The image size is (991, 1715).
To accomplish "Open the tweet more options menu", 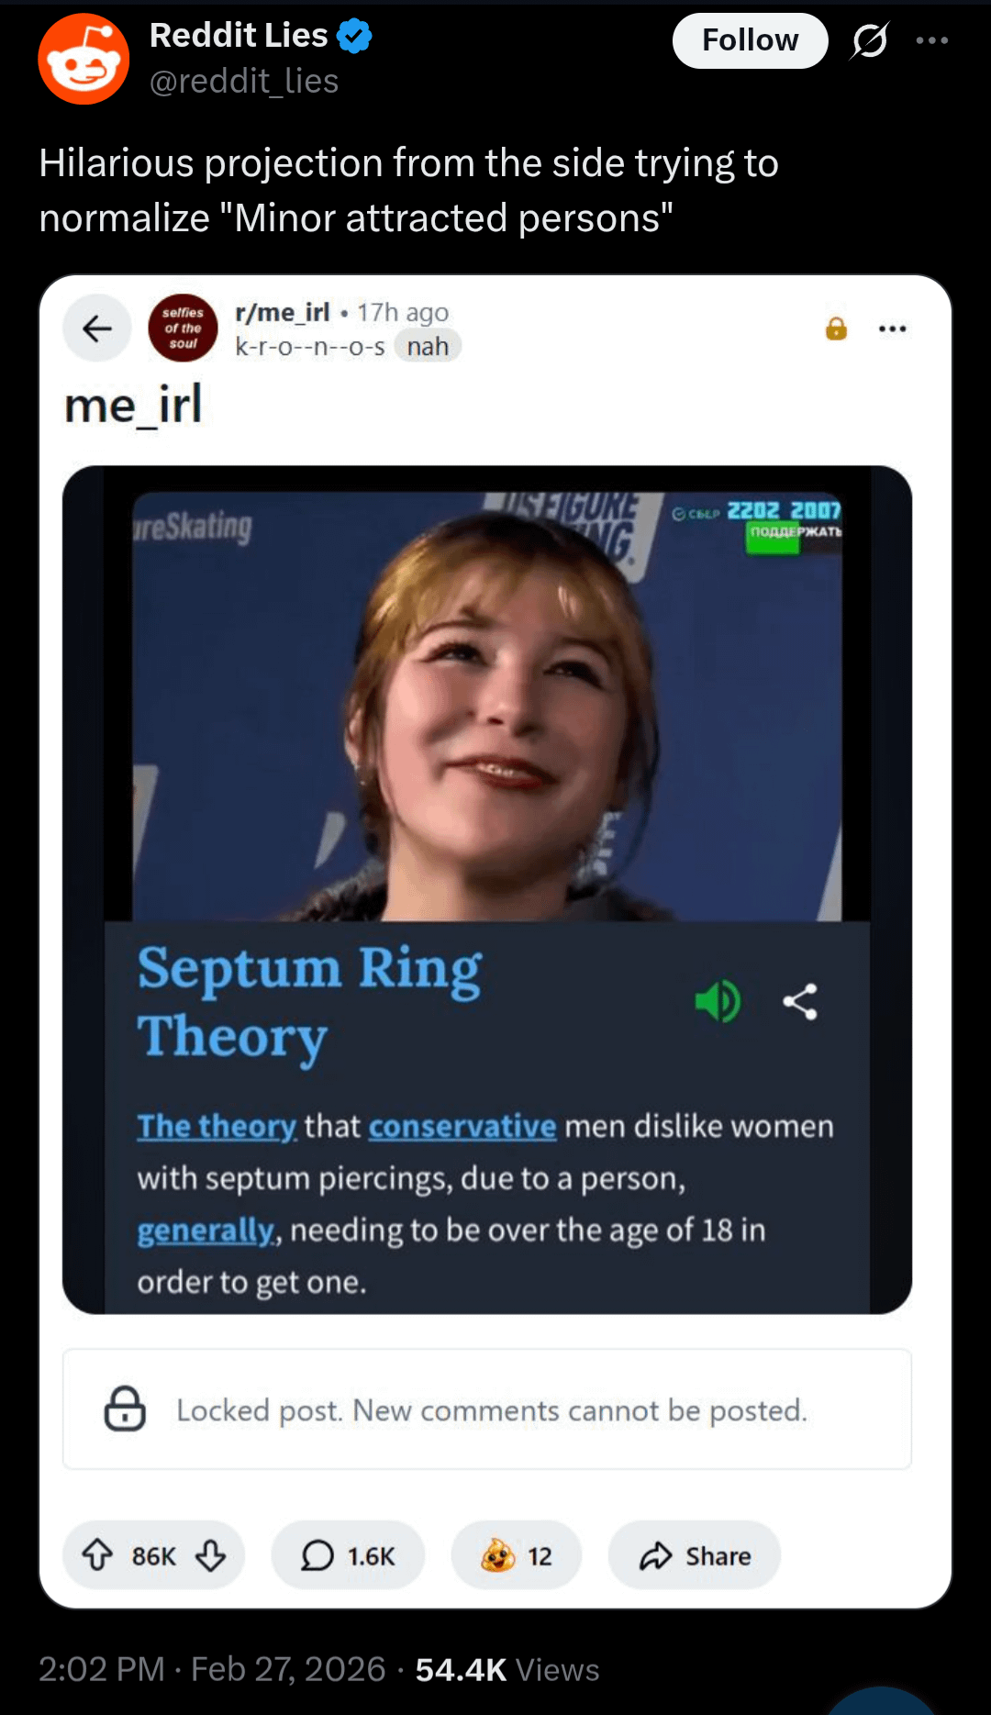I will tap(931, 40).
